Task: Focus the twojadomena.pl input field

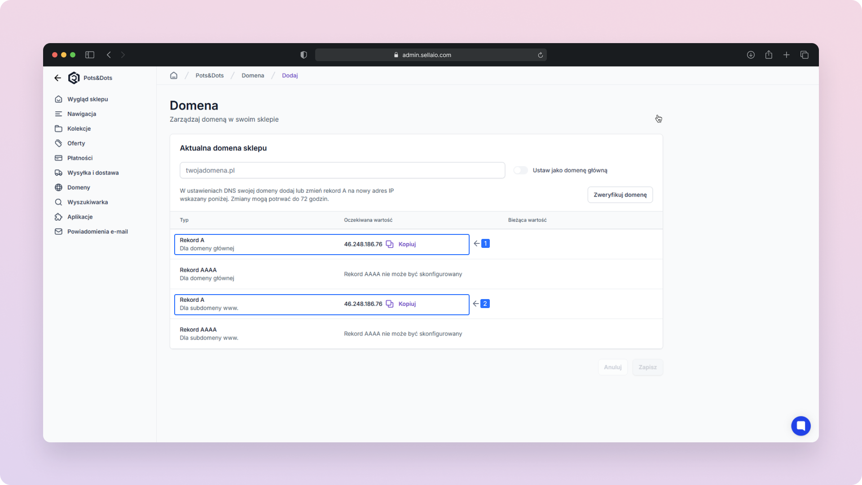Action: pos(342,170)
